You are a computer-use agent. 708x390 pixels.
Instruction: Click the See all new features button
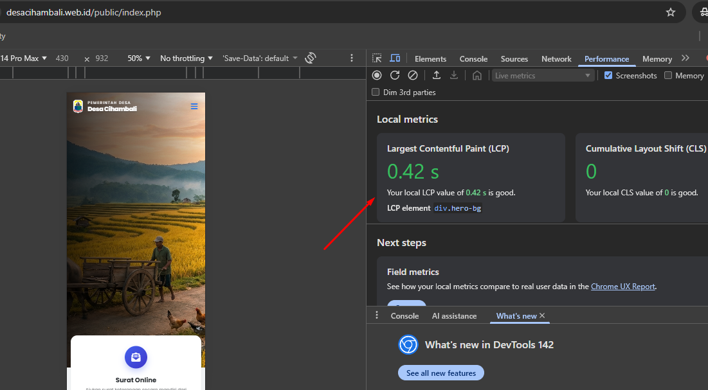(x=440, y=373)
